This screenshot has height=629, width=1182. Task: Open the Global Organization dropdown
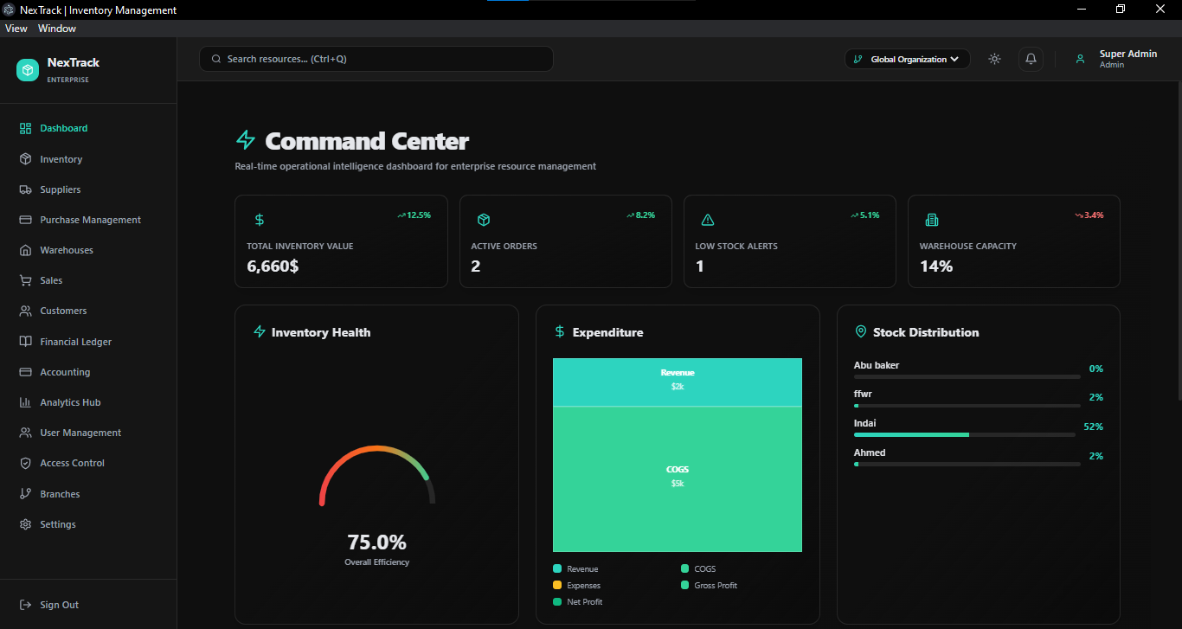(x=907, y=59)
